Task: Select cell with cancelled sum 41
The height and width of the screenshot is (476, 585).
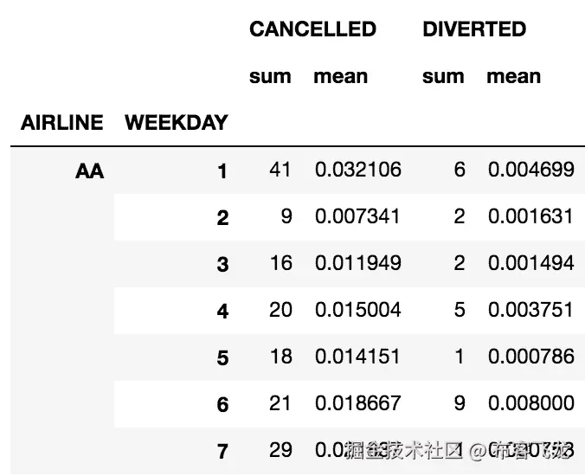Action: point(280,170)
